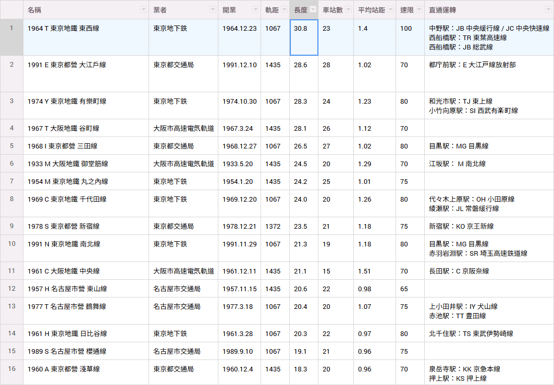Select length cell 24.0
554x385 pixels.
click(x=304, y=204)
